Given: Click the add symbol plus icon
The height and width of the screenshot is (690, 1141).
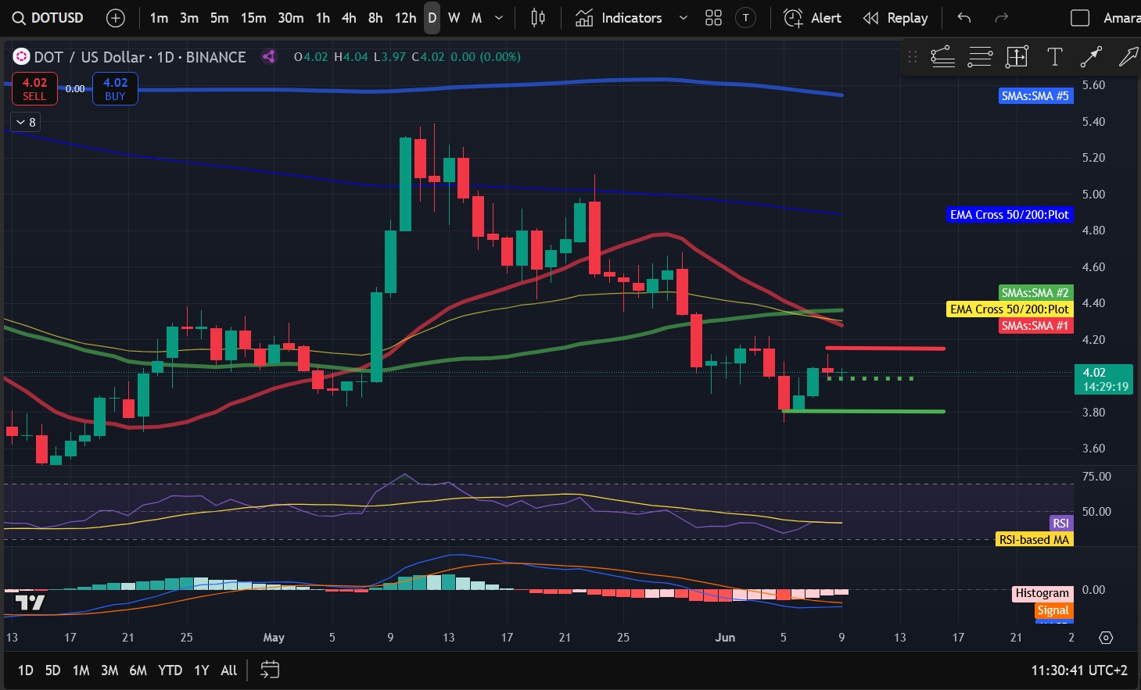Looking at the screenshot, I should 116,18.
